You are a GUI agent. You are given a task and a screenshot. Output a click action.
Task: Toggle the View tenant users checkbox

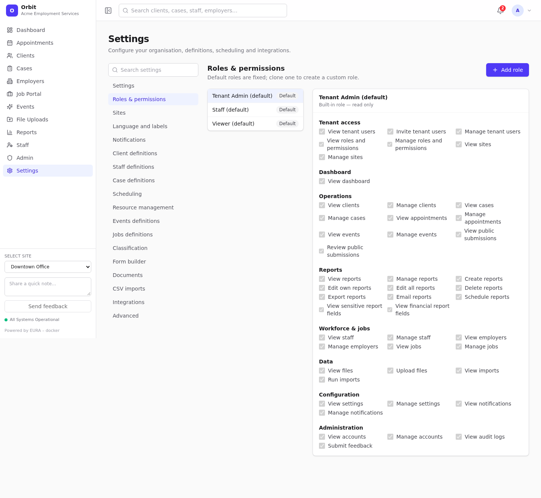322,132
